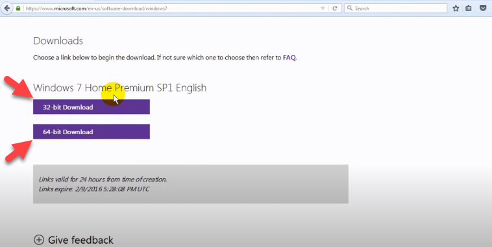The width and height of the screenshot is (492, 247).
Task: Reload the page with the refresh icon
Action: (335, 8)
